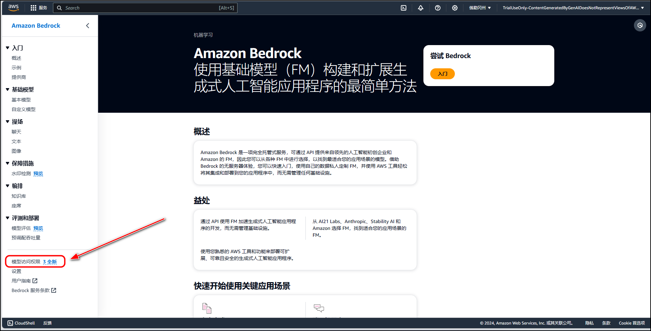Image resolution: width=651 pixels, height=331 pixels.
Task: Open the 服务 services grid menu
Action: coord(39,8)
